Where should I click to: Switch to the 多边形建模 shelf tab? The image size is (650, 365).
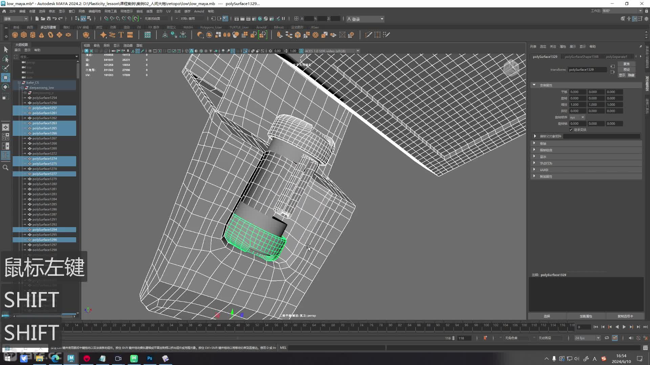48,27
